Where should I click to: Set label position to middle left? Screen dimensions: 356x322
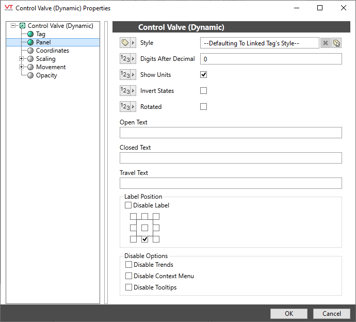point(133,228)
